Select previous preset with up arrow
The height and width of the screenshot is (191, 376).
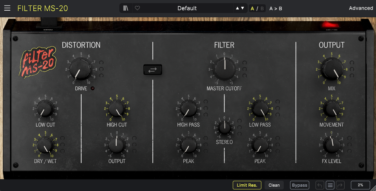(237, 8)
